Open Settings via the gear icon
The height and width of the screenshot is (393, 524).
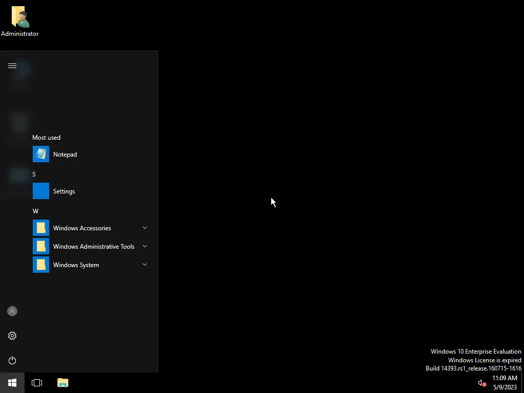coord(12,336)
